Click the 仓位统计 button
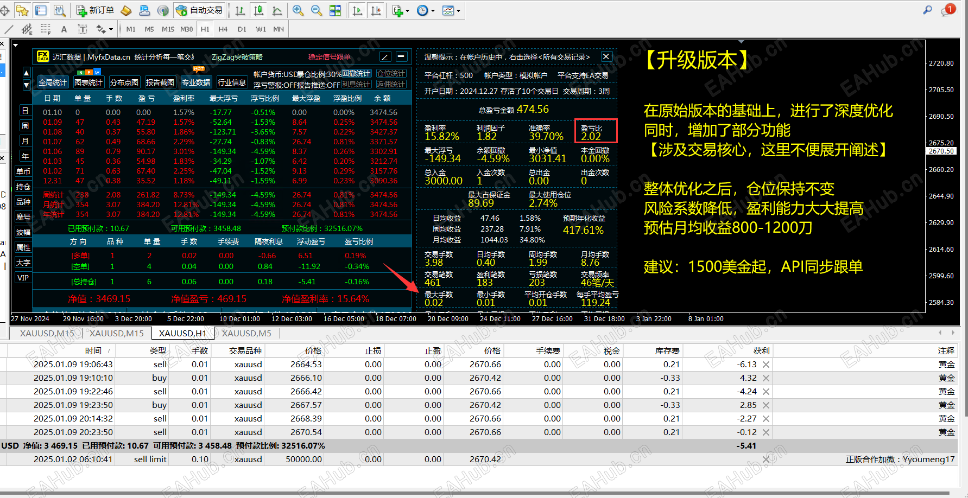 pyautogui.click(x=391, y=73)
